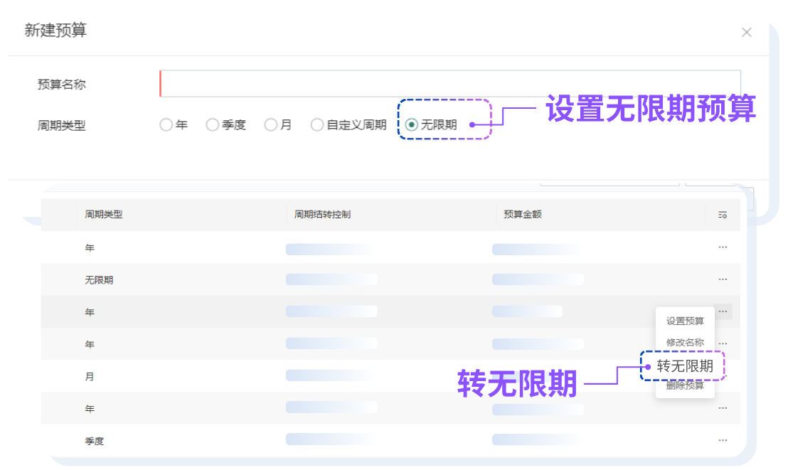Open more options for 无限期 row
The image size is (788, 470).
pos(723,279)
